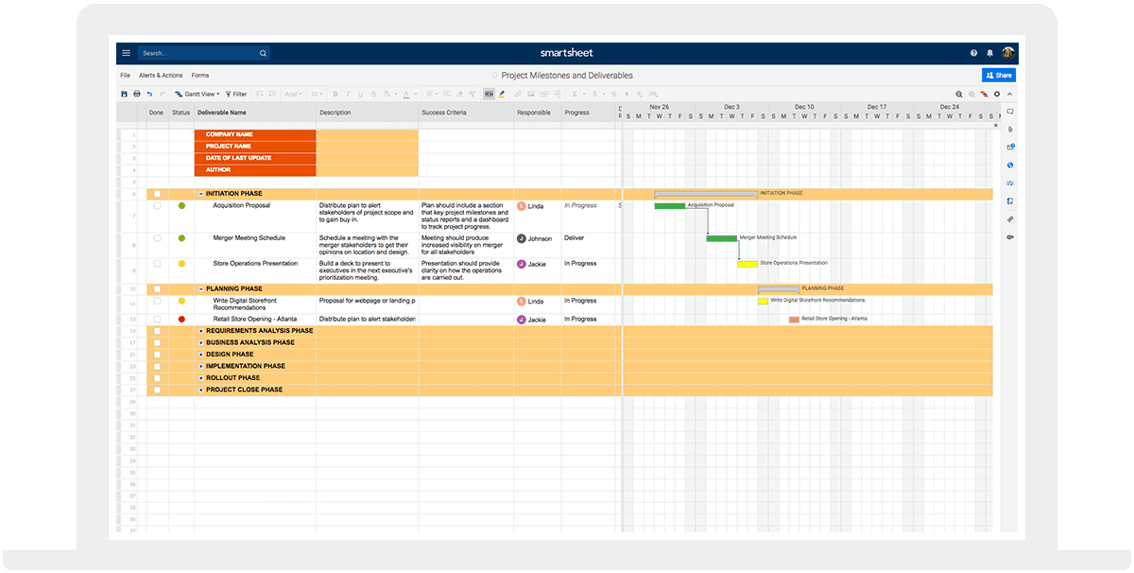
Task: Click the Print icon in the toolbar
Action: click(137, 94)
